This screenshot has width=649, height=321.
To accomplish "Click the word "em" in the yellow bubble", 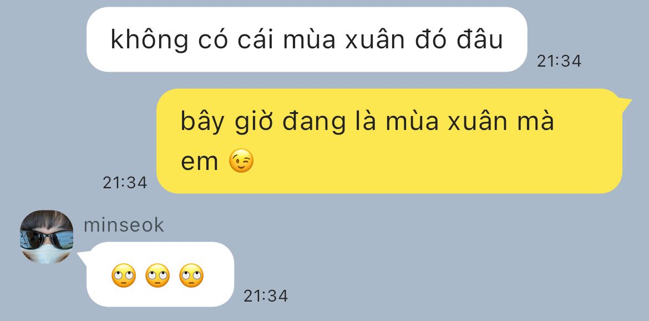I will pos(200,162).
